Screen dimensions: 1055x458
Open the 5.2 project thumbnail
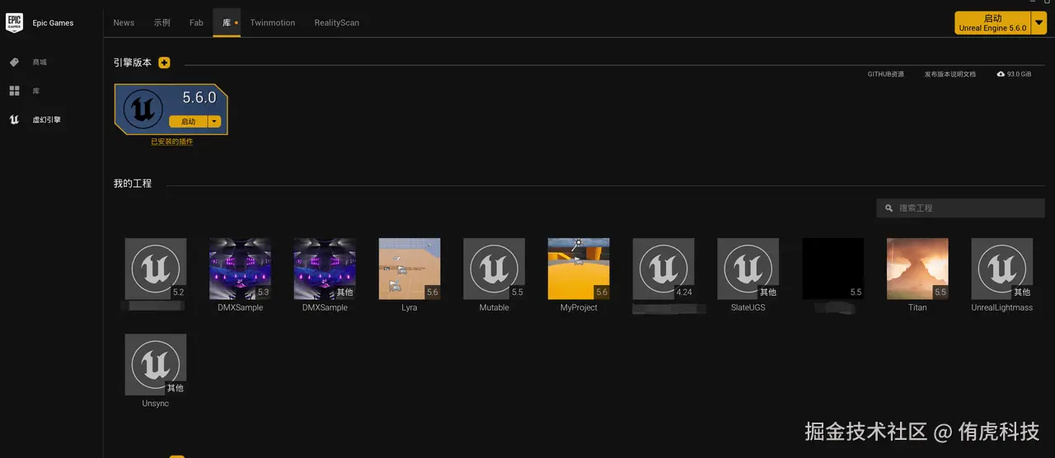[x=156, y=269]
